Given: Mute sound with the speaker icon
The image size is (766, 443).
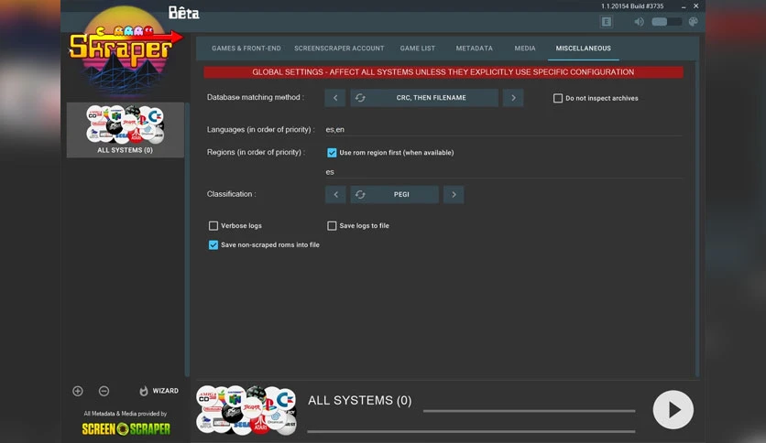Looking at the screenshot, I should click(639, 22).
